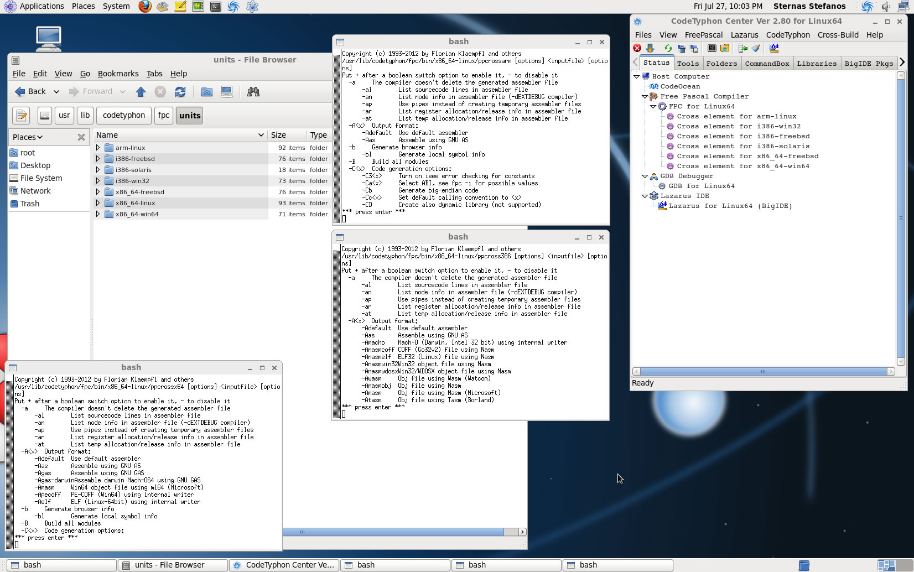Close the Places sidebar pane

pyautogui.click(x=81, y=137)
